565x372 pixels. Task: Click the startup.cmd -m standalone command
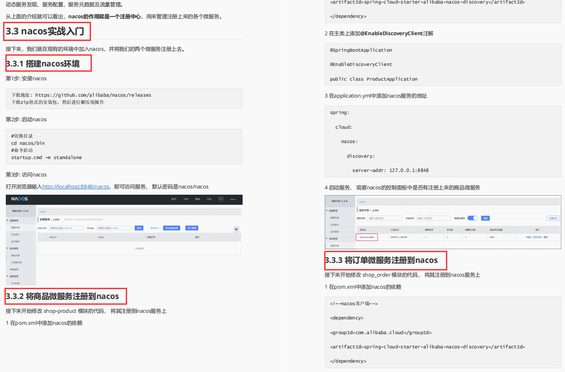pos(46,157)
